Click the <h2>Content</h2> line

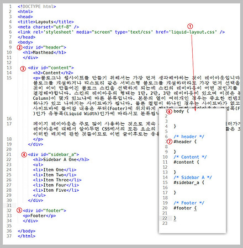click(x=53, y=73)
